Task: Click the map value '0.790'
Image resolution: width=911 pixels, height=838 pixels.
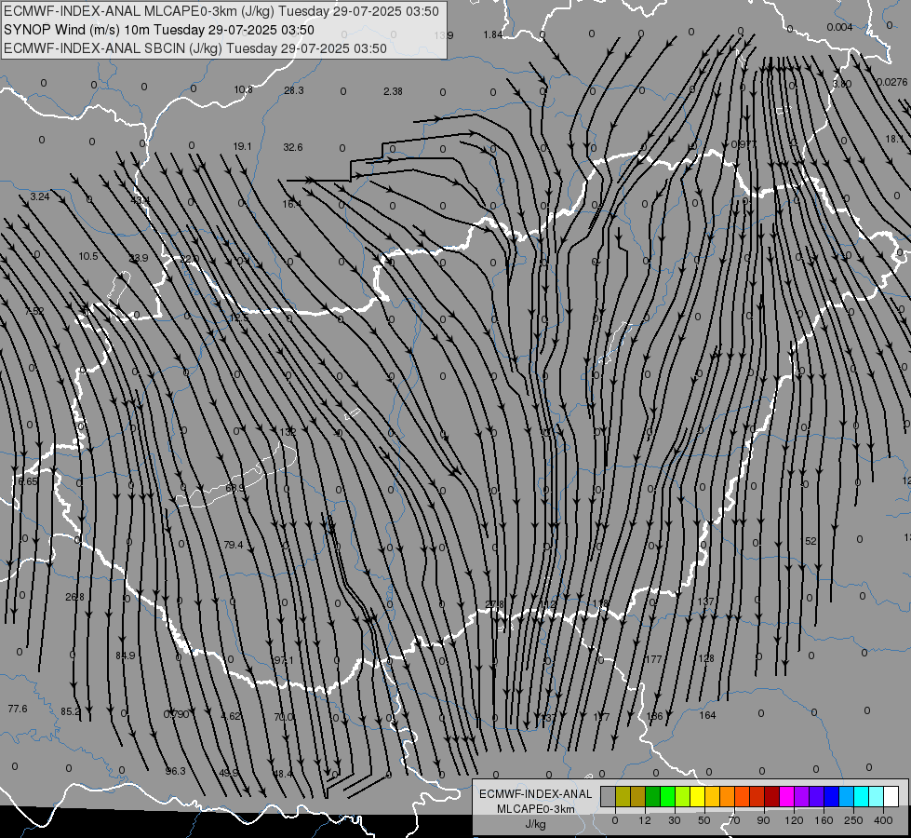Action: click(x=176, y=714)
